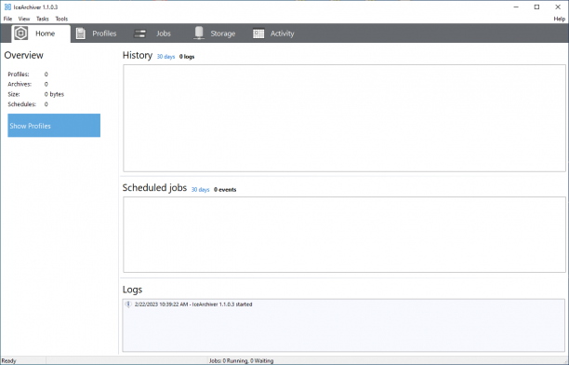Viewport: 569px width, 365px height.
Task: Maximize the IceArchiver window
Action: (x=536, y=7)
